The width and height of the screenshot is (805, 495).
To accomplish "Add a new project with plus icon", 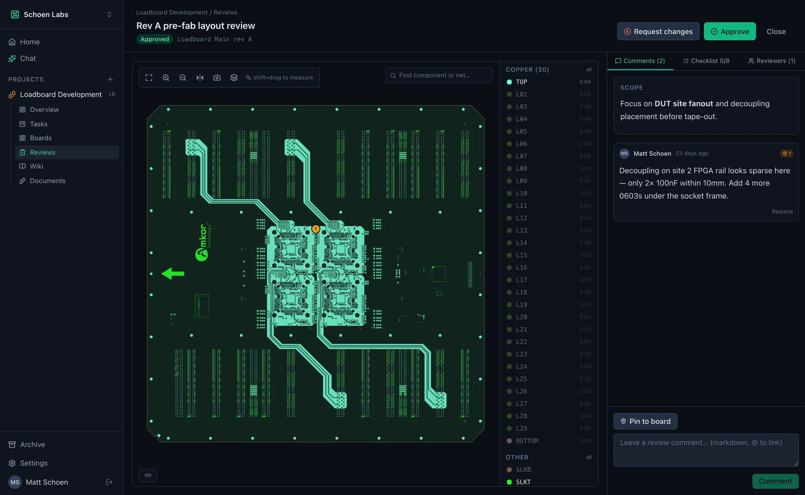I will [x=110, y=79].
